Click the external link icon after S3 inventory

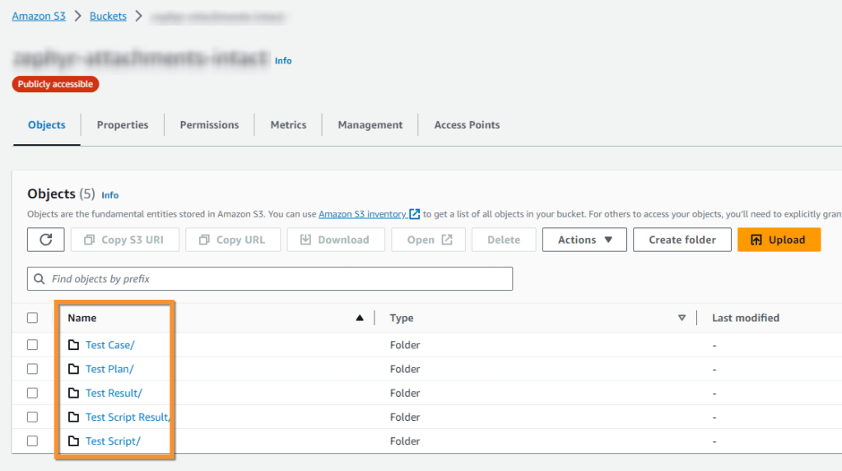pos(415,214)
